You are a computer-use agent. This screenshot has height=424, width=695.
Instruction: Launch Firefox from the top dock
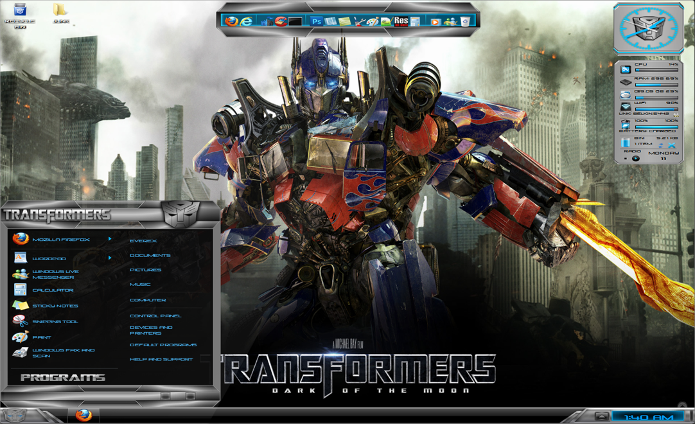click(231, 21)
